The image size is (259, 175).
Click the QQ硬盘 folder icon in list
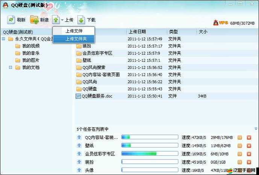pos(79,89)
